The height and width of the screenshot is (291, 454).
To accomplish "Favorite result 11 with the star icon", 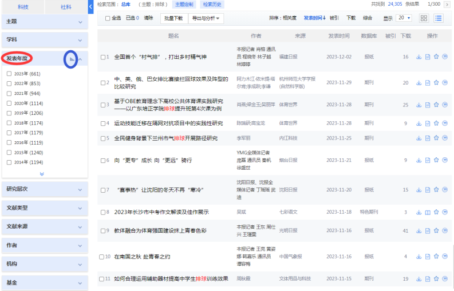I will point(436,278).
